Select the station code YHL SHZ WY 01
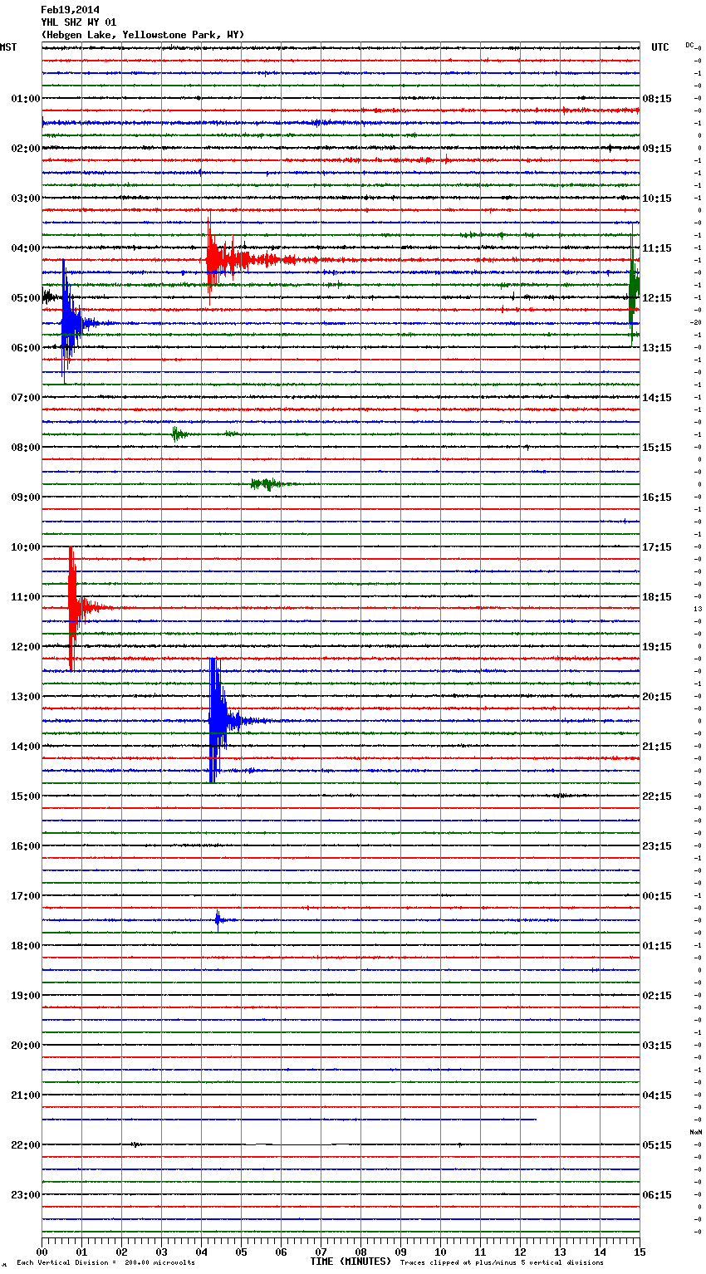The height and width of the screenshot is (1274, 706). [x=79, y=22]
